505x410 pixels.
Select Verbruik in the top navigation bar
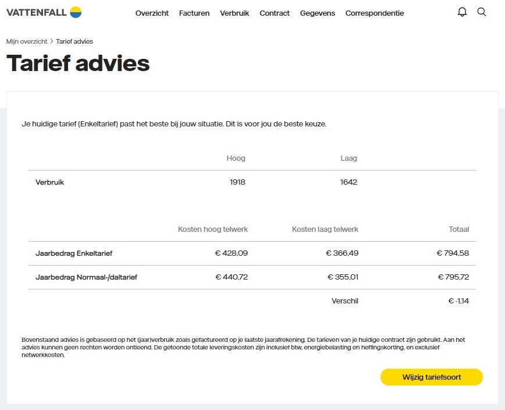click(234, 13)
